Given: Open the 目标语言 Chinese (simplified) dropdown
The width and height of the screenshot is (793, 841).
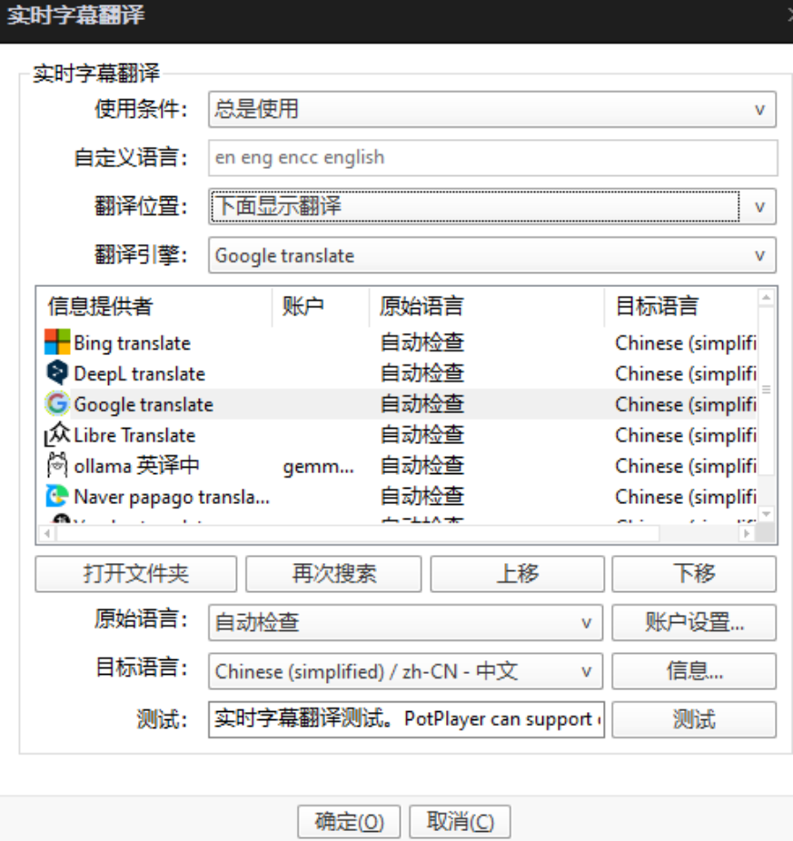Looking at the screenshot, I should (x=405, y=671).
